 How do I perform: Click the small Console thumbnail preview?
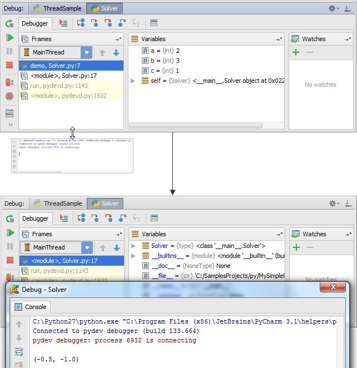coord(72,156)
